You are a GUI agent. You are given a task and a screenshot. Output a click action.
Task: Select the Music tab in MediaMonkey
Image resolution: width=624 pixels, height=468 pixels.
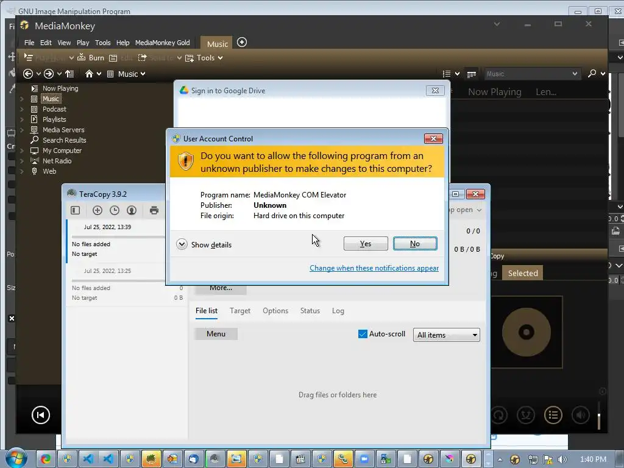coord(218,44)
